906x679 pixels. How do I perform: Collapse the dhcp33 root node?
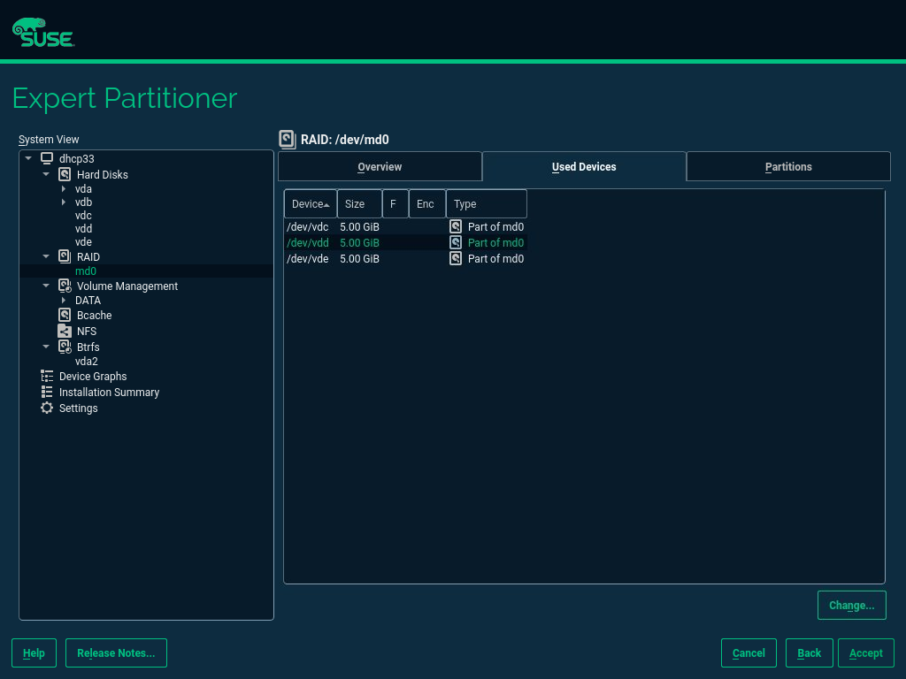[29, 159]
